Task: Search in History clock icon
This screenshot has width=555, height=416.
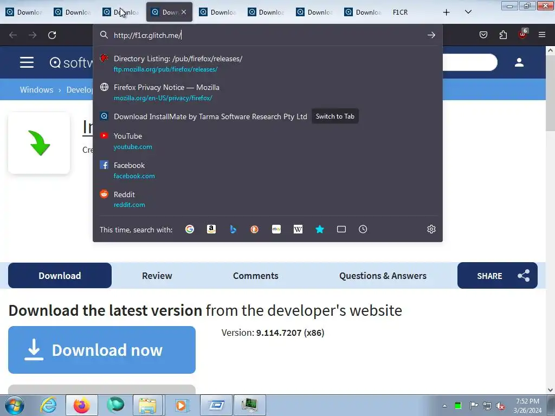Action: (363, 229)
